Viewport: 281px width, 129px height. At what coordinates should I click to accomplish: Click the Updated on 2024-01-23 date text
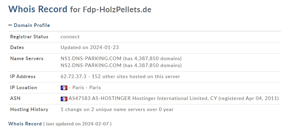coord(89,48)
